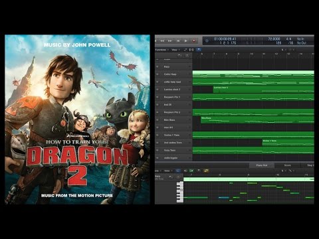The width and height of the screenshot is (319, 239).
Task: Click the Celtic Harp track instrument icon
Action: (x=158, y=74)
